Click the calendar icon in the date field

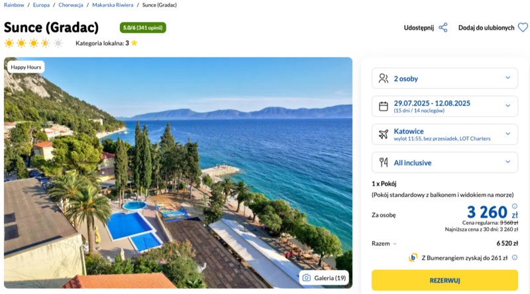(384, 106)
